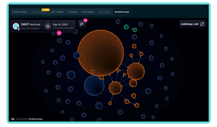Open the calendar date picker icon

coord(47,26)
